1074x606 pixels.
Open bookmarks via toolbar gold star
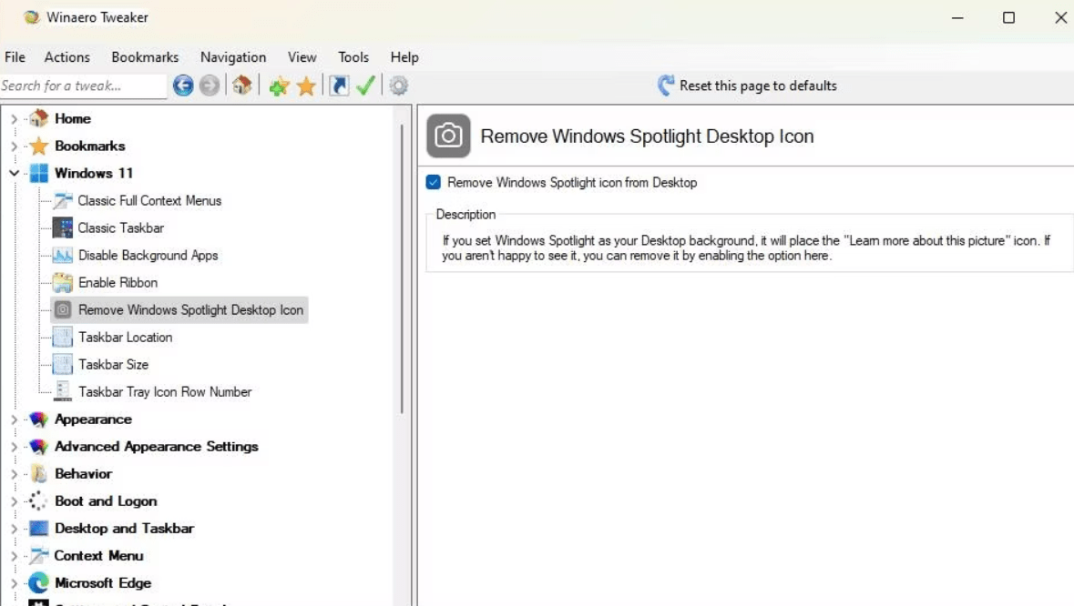pos(306,86)
